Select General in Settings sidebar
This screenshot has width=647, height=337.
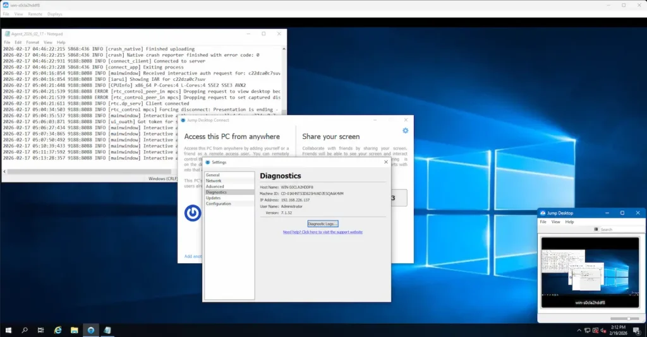coord(229,175)
